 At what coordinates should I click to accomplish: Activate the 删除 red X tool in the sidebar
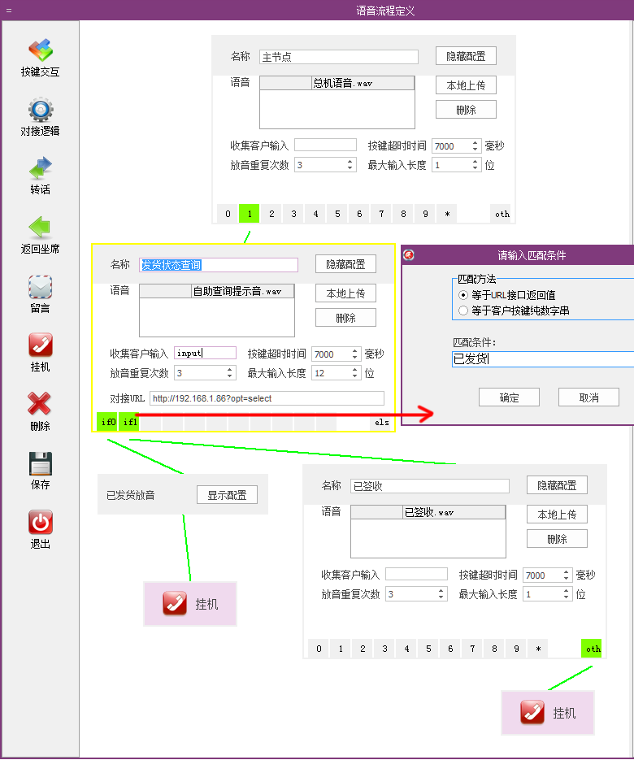pyautogui.click(x=40, y=412)
